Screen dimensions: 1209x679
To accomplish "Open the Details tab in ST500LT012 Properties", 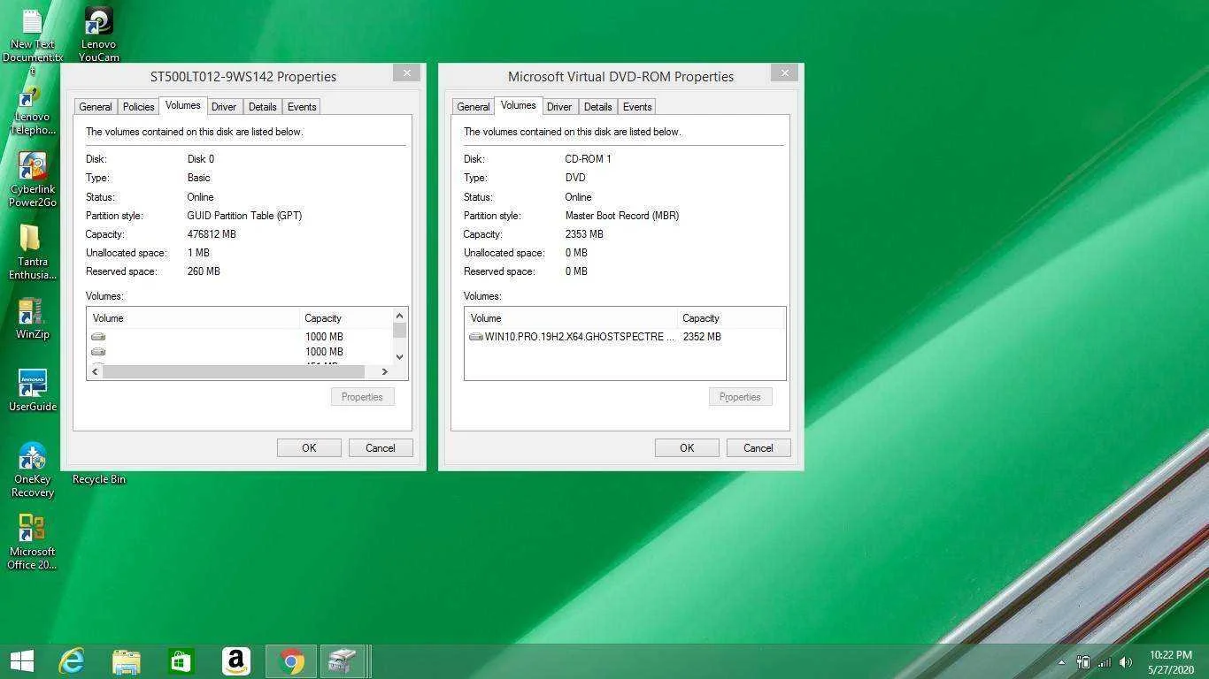I will tap(263, 107).
